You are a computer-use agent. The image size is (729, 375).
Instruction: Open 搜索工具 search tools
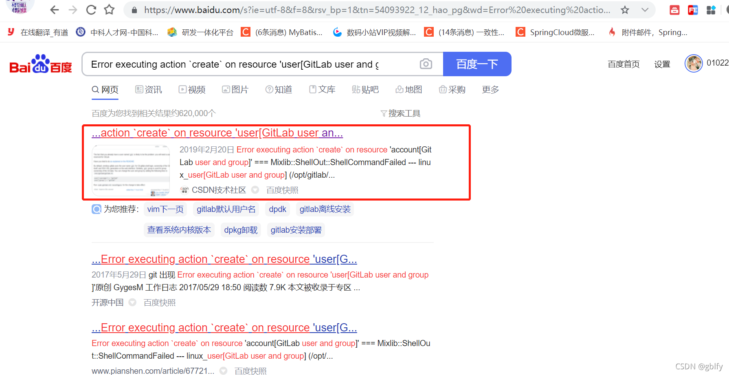(404, 113)
